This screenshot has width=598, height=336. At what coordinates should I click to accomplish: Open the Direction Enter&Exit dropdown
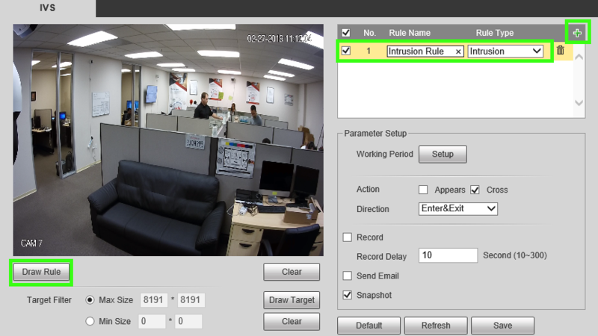458,209
